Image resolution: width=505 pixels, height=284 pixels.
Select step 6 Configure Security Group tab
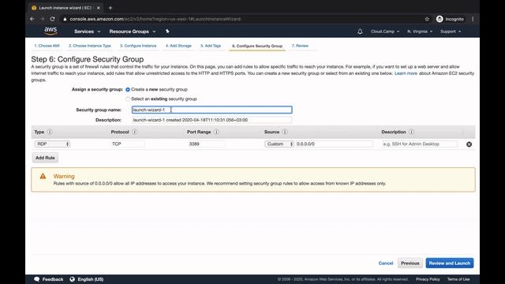pos(257,46)
